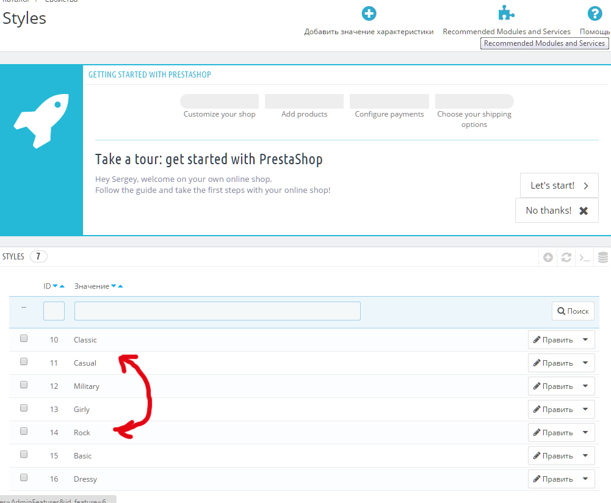Screen dimensions: 611x503
Task: Check the Classic row checkbox
Action: click(x=24, y=338)
